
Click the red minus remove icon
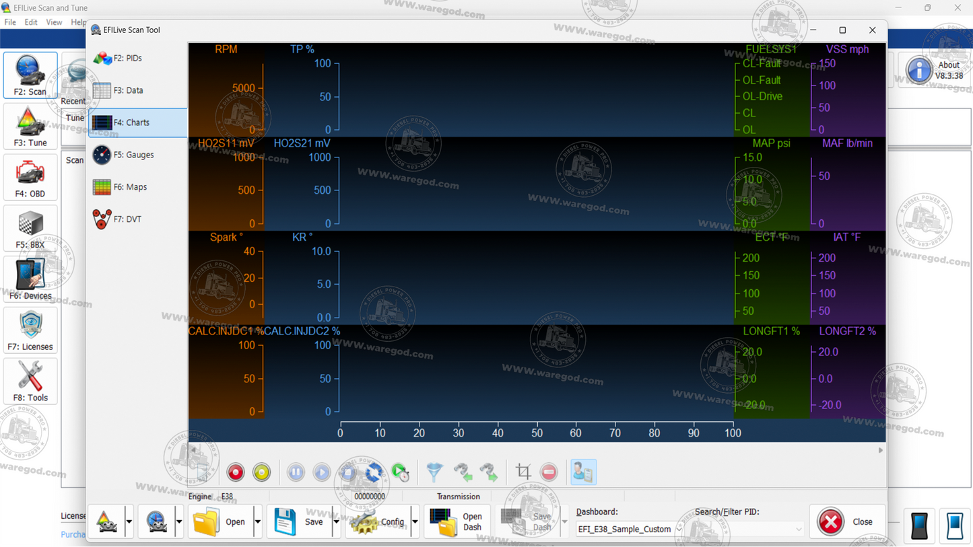549,472
